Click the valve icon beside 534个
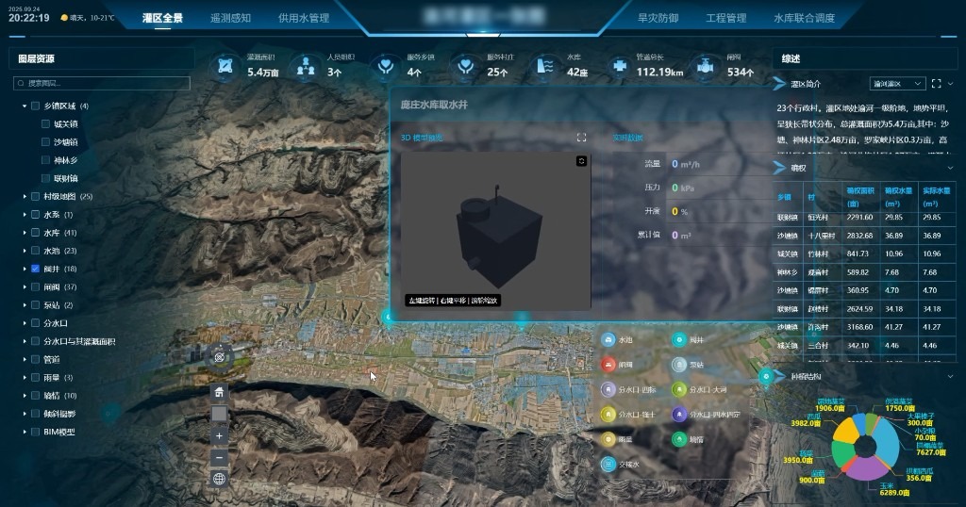The height and width of the screenshot is (507, 966). coord(706,66)
